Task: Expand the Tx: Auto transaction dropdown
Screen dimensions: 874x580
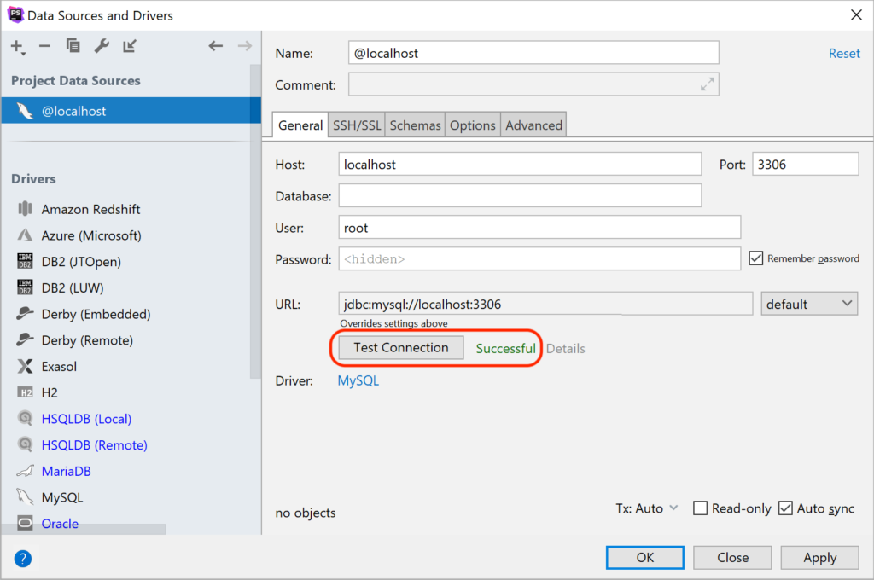Action: (x=647, y=508)
